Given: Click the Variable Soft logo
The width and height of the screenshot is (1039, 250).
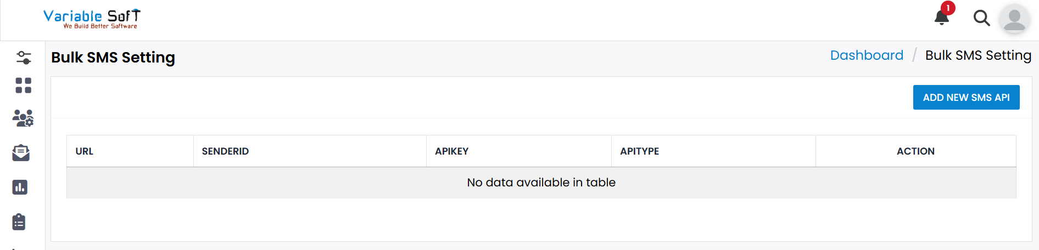Looking at the screenshot, I should pos(92,19).
